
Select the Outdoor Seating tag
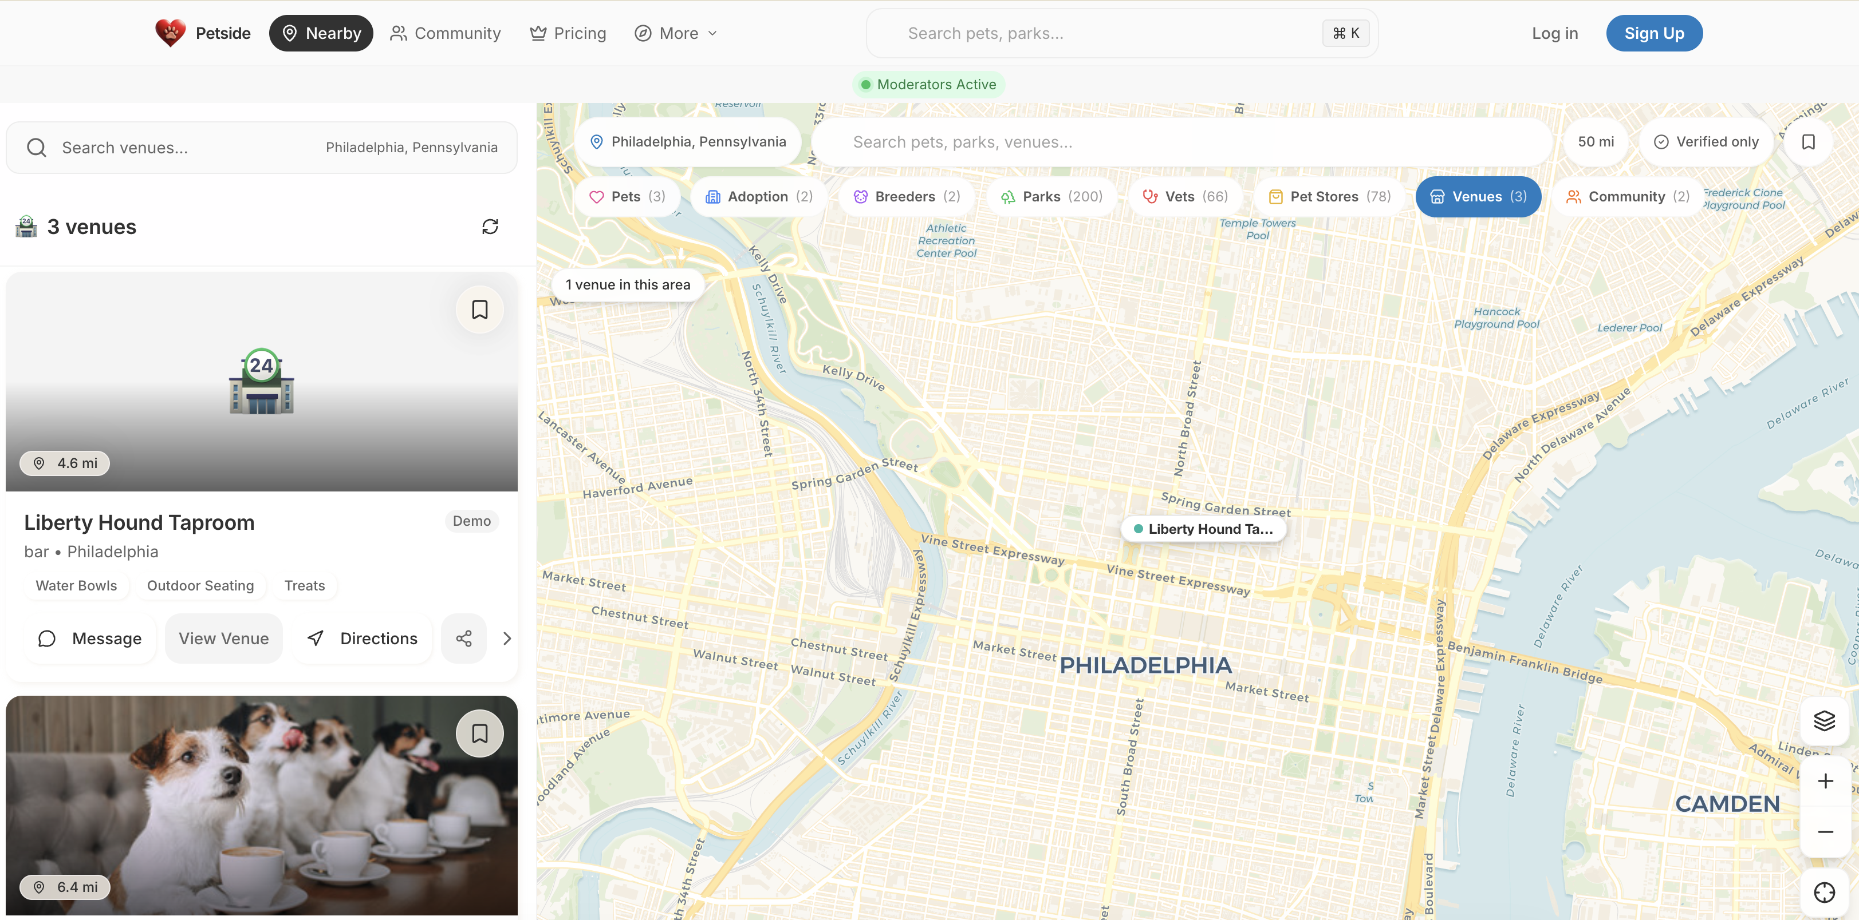(x=200, y=585)
